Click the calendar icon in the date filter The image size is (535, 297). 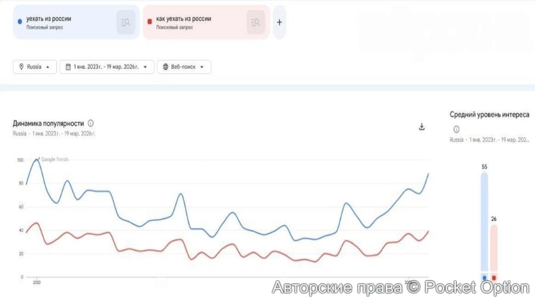click(68, 67)
